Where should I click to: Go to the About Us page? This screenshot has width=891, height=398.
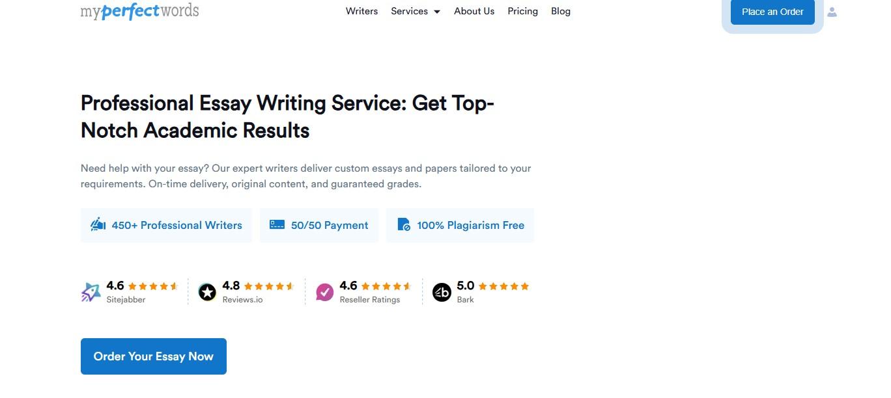[474, 11]
